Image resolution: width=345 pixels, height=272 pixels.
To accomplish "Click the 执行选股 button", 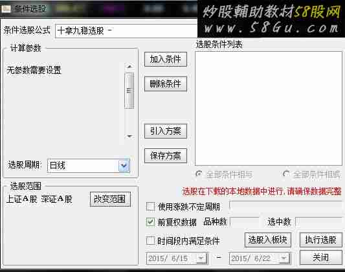I will click(x=321, y=240).
